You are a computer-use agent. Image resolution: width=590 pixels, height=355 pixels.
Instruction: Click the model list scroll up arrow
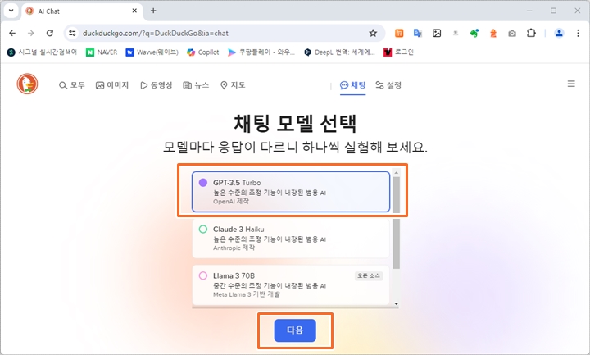[396, 173]
